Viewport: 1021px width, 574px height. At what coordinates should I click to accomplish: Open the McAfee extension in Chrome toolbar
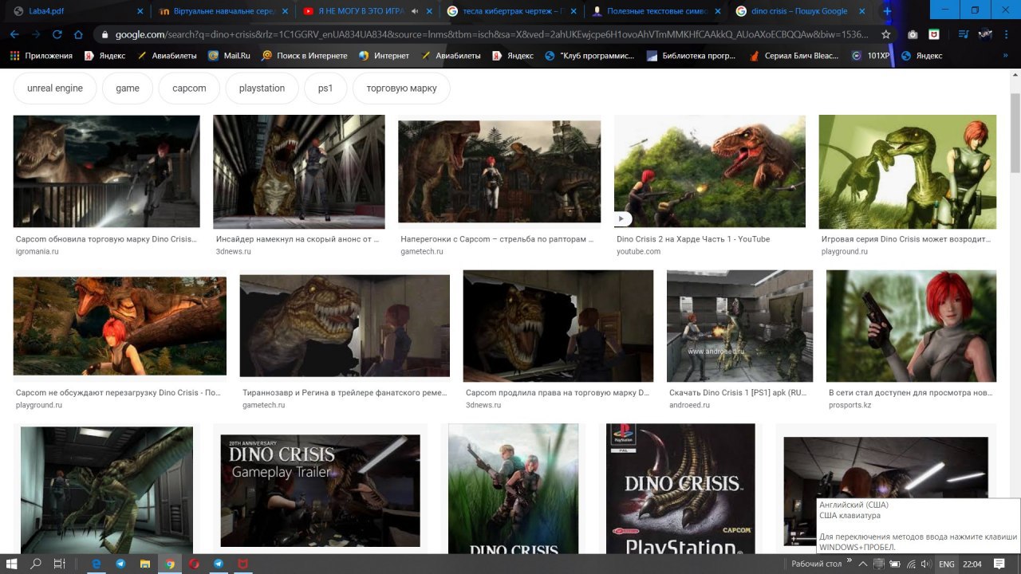[934, 34]
